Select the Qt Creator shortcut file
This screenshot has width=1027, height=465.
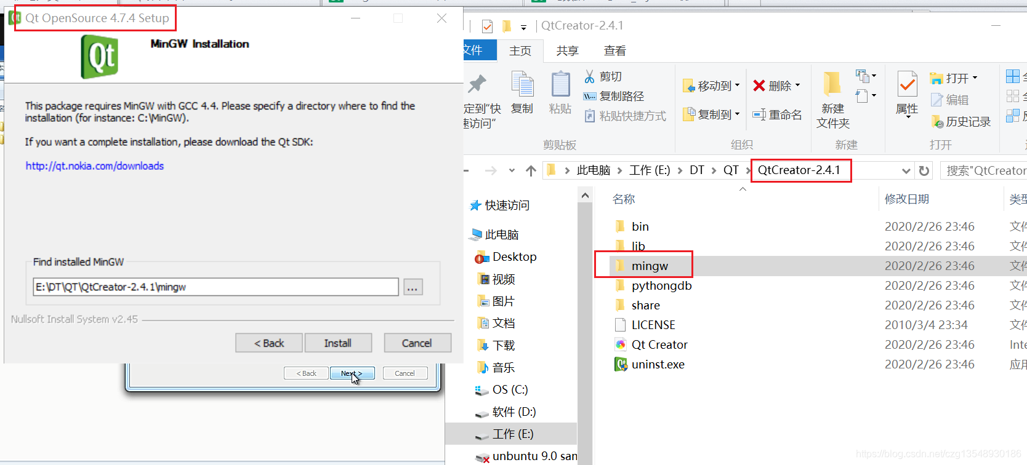click(x=651, y=344)
